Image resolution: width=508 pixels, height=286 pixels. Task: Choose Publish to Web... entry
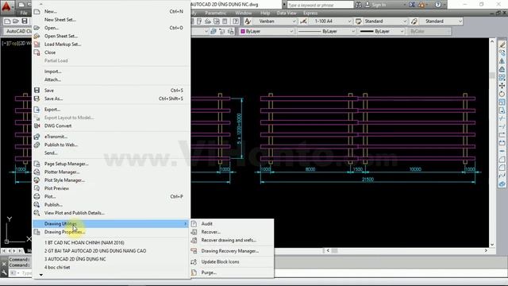110,145
